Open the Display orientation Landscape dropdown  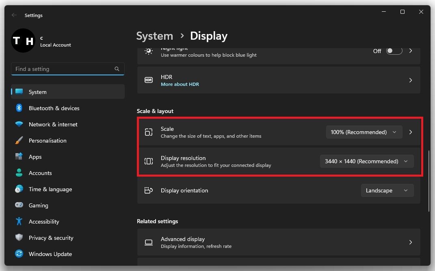387,190
